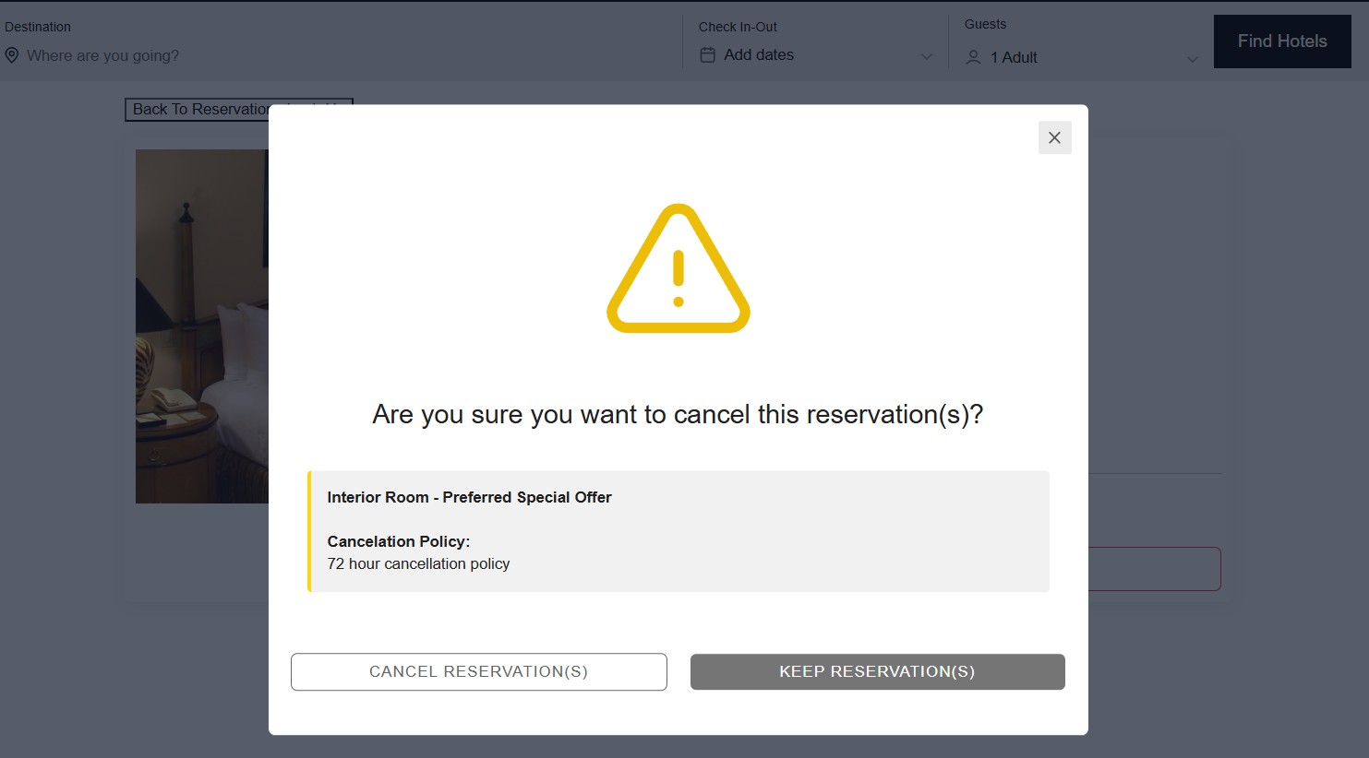The image size is (1369, 758).
Task: Confirm with Cancel Reservation(s) button
Action: pyautogui.click(x=478, y=671)
